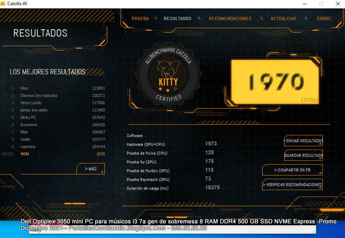This screenshot has width=345, height=238.
Task: Open the PRUEBA tab
Action: [140, 19]
